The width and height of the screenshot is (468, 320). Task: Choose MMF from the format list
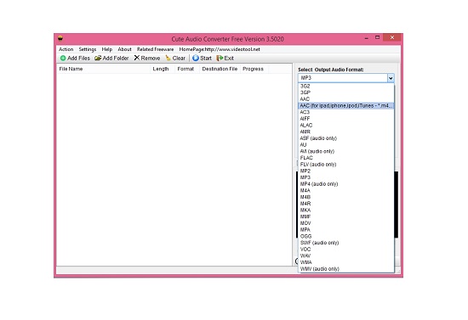tap(346, 216)
